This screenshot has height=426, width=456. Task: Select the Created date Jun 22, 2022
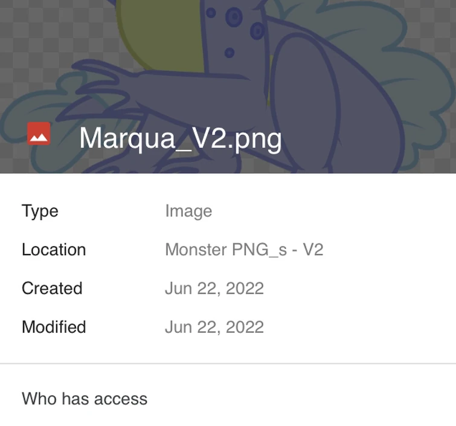pyautogui.click(x=214, y=288)
